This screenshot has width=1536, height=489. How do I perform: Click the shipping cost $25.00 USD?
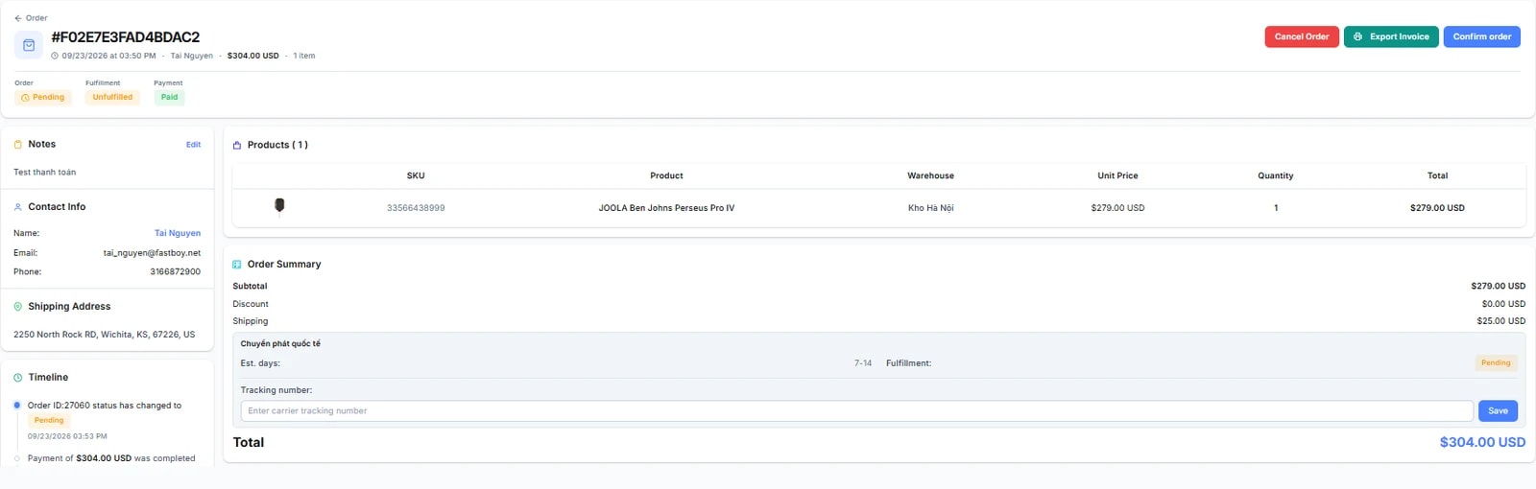point(1500,321)
